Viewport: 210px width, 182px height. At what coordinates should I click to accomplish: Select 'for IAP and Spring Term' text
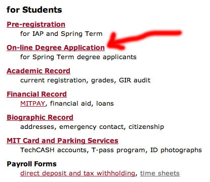[61, 34]
